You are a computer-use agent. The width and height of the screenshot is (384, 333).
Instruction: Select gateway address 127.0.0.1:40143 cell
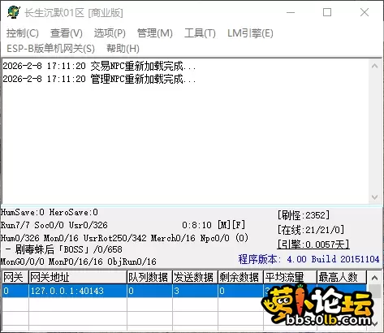(78, 291)
